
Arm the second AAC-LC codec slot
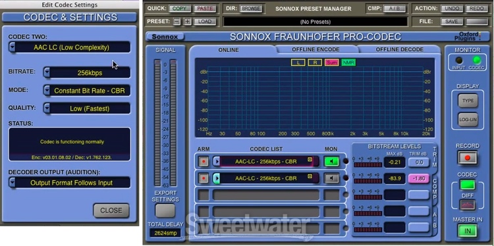click(x=204, y=178)
